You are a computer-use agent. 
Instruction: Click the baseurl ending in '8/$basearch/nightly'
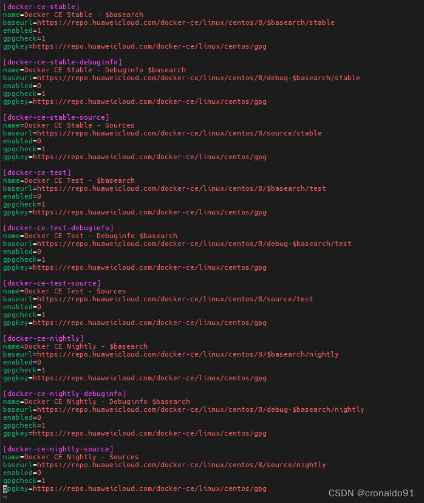coord(171,354)
